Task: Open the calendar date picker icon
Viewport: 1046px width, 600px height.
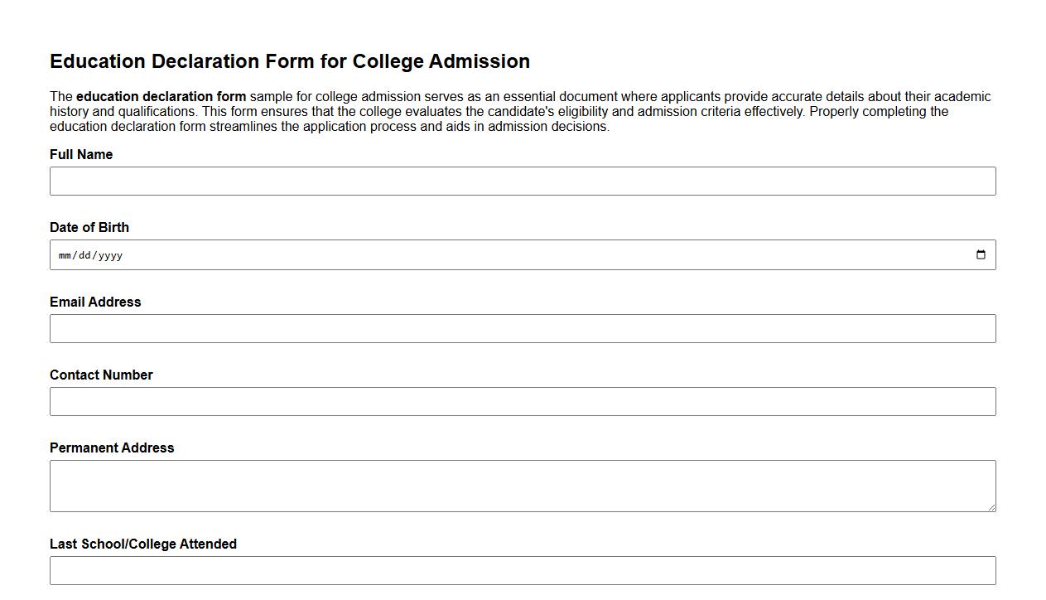Action: tap(981, 254)
